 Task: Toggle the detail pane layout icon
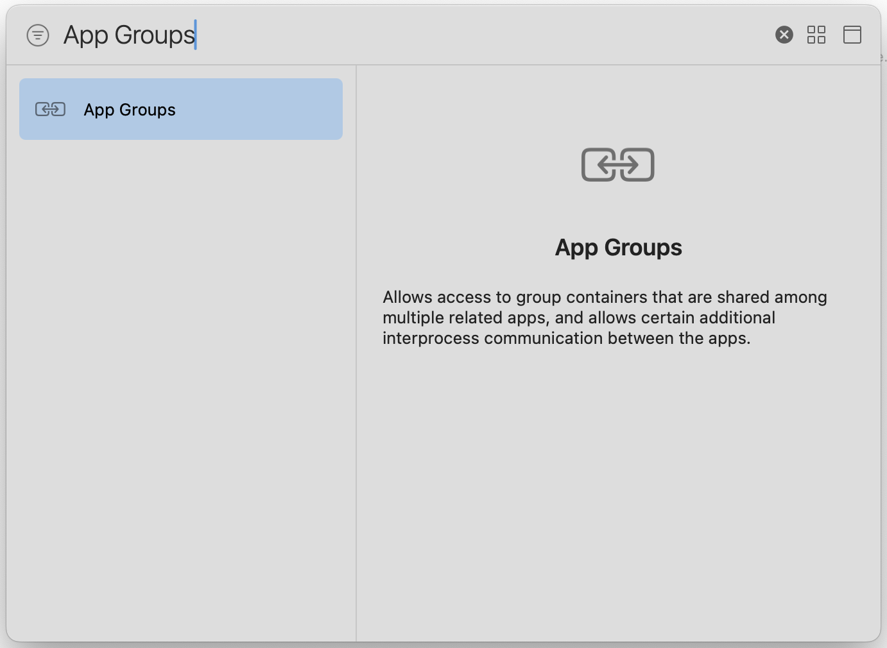click(852, 35)
